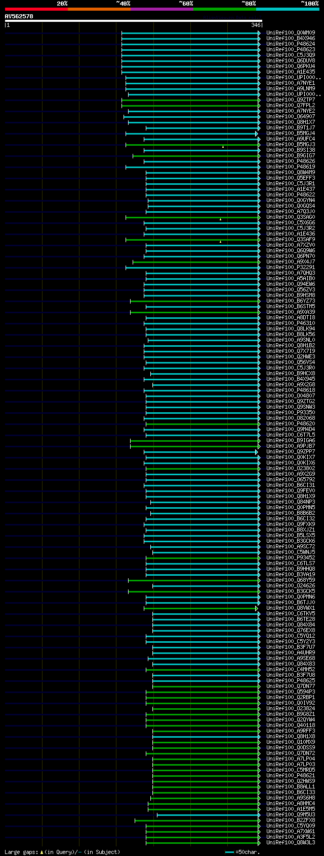The image size is (324, 856).
Task: Select the UniRef100_C4MH52 label
Action: click(291, 670)
